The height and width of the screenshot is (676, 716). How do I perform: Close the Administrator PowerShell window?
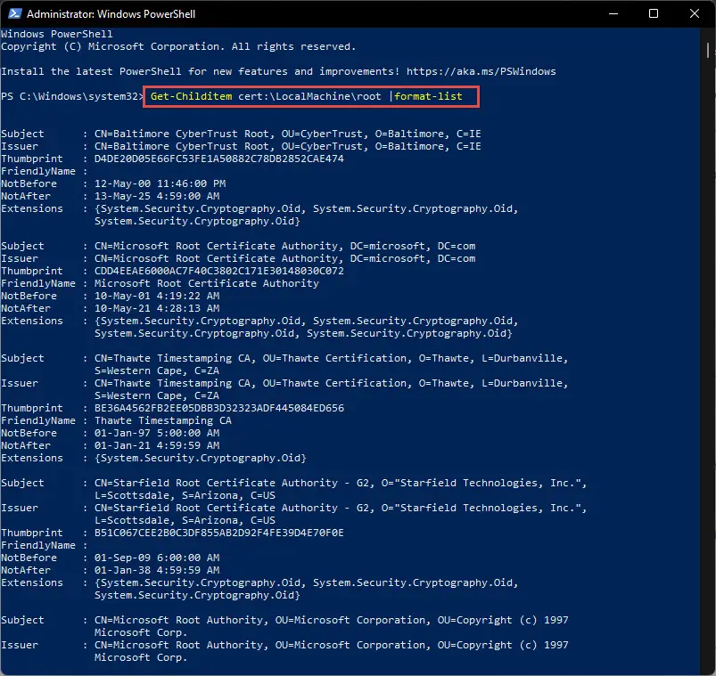[x=694, y=13]
